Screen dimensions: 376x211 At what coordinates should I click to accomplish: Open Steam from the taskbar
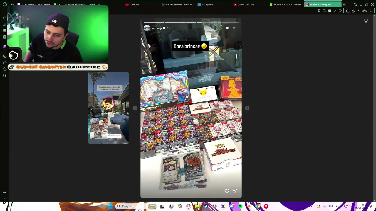click(x=206, y=207)
